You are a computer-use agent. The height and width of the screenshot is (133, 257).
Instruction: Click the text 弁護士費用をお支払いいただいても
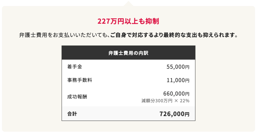(x=64, y=35)
